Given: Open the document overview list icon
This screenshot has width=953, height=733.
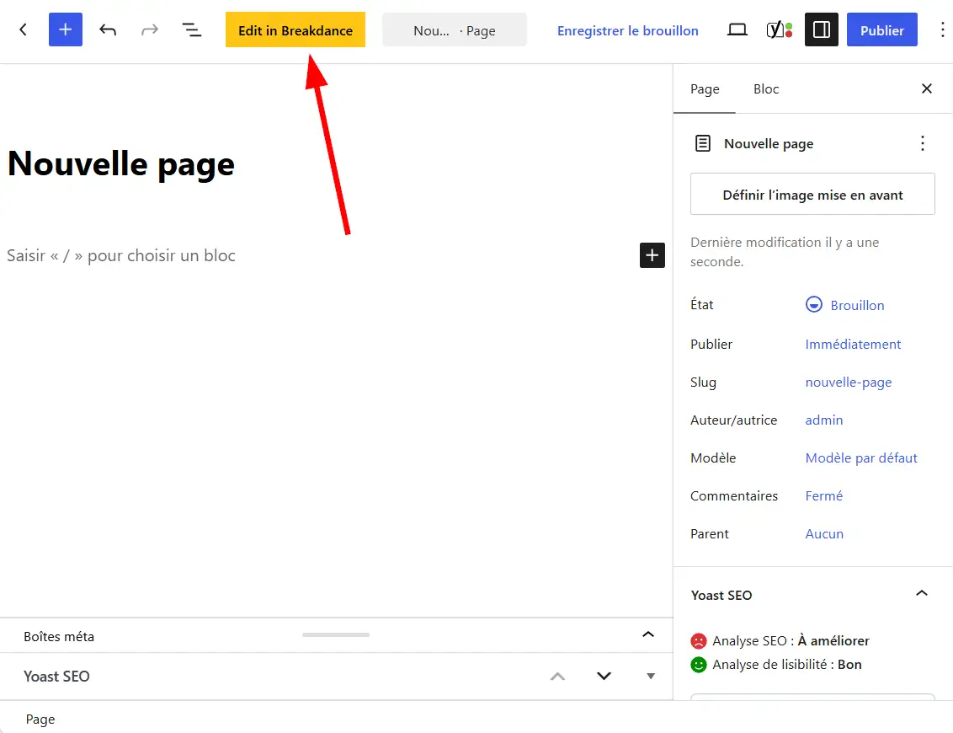Looking at the screenshot, I should [x=191, y=29].
